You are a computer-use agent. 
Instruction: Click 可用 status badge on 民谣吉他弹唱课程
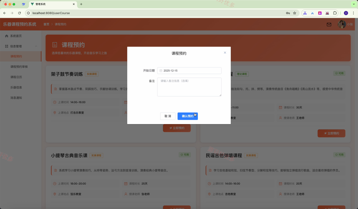click(339, 155)
